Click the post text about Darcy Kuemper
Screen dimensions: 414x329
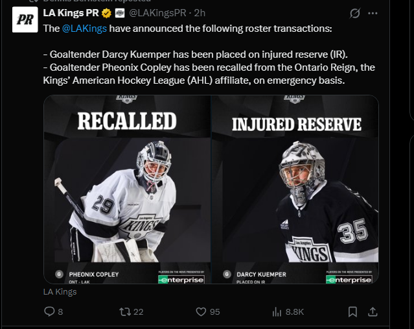[194, 54]
